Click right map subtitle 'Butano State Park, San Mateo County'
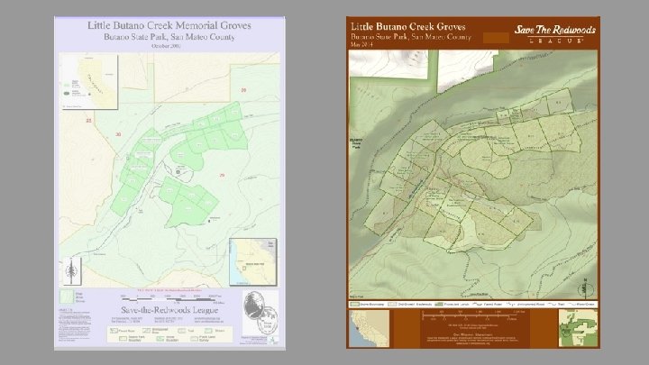 click(411, 36)
